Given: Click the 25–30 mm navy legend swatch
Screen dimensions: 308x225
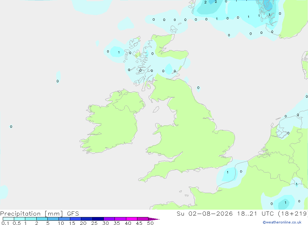Looking at the screenshot, I should coord(98,219).
